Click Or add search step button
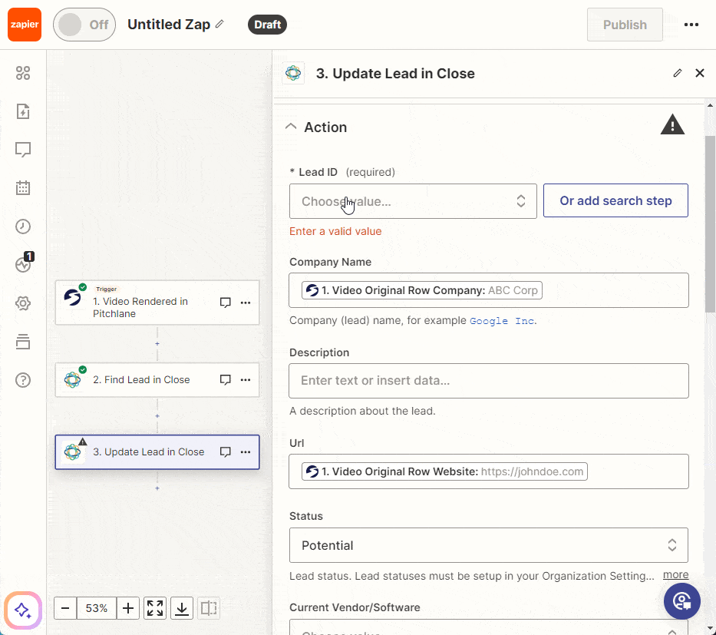The image size is (716, 635). tap(615, 200)
